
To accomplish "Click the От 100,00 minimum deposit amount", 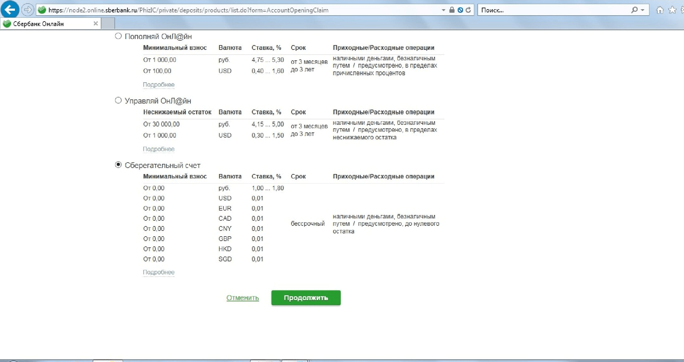I will pyautogui.click(x=157, y=71).
